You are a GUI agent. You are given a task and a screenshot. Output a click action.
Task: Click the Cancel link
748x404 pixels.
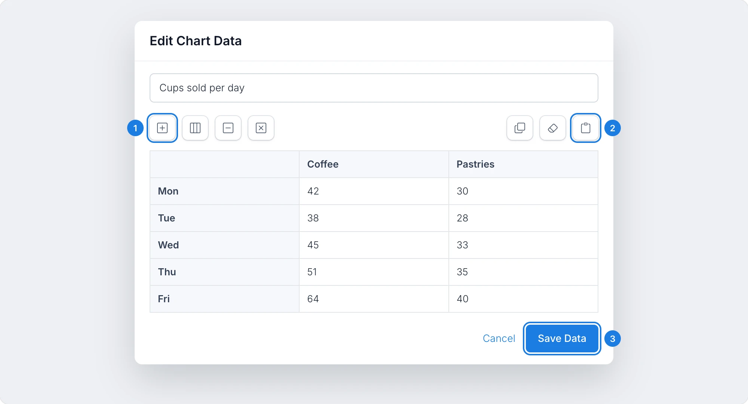499,339
